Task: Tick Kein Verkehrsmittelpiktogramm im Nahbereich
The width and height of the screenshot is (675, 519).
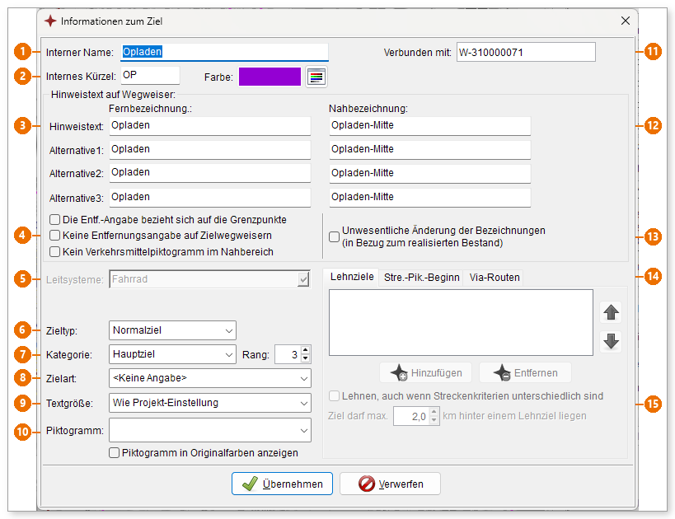Action: pos(54,252)
